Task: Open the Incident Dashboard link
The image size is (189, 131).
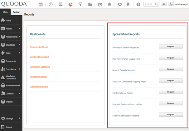Action: pos(38,77)
